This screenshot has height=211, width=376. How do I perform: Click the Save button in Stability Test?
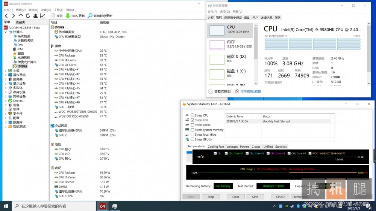(x=255, y=197)
